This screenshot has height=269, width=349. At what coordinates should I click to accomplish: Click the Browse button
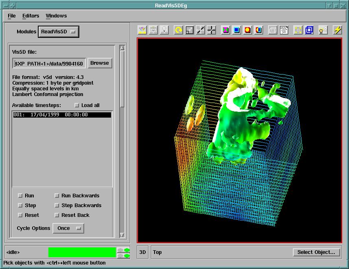click(100, 63)
